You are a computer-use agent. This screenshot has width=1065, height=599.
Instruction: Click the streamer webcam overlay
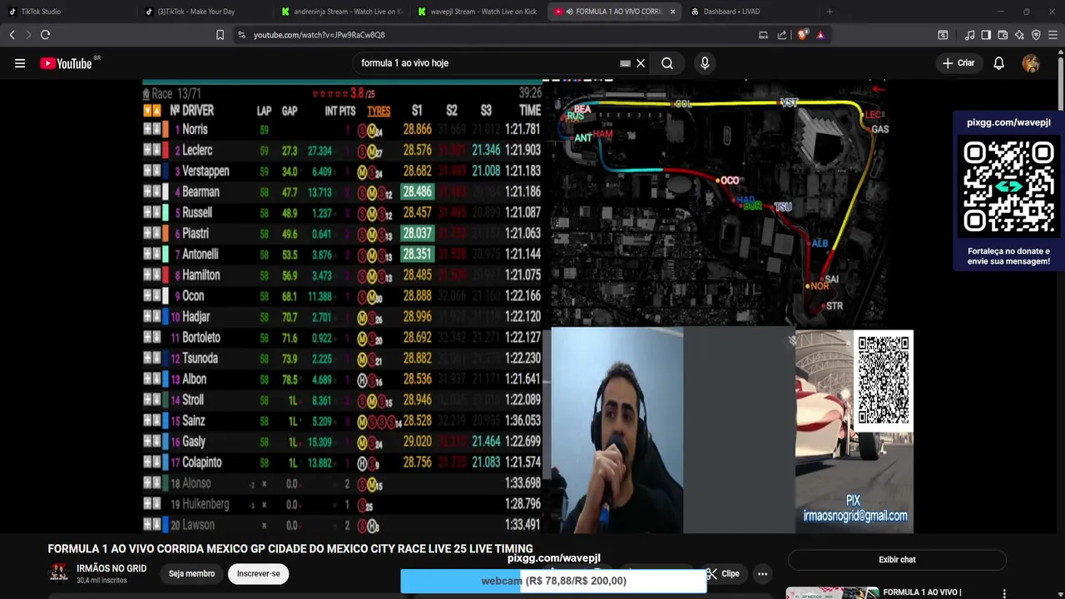coord(617,430)
